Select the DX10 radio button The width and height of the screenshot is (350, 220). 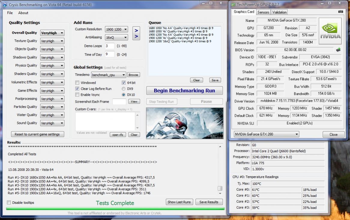pos(123,95)
